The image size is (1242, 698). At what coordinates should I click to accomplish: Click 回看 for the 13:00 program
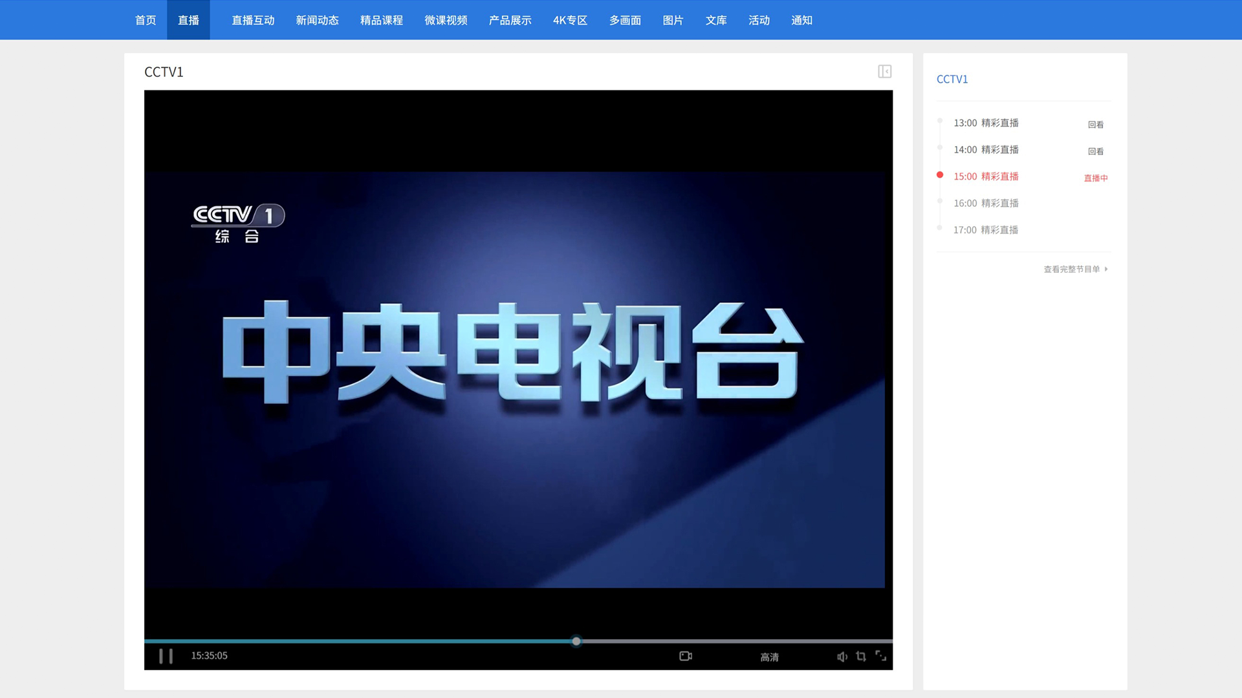1096,125
